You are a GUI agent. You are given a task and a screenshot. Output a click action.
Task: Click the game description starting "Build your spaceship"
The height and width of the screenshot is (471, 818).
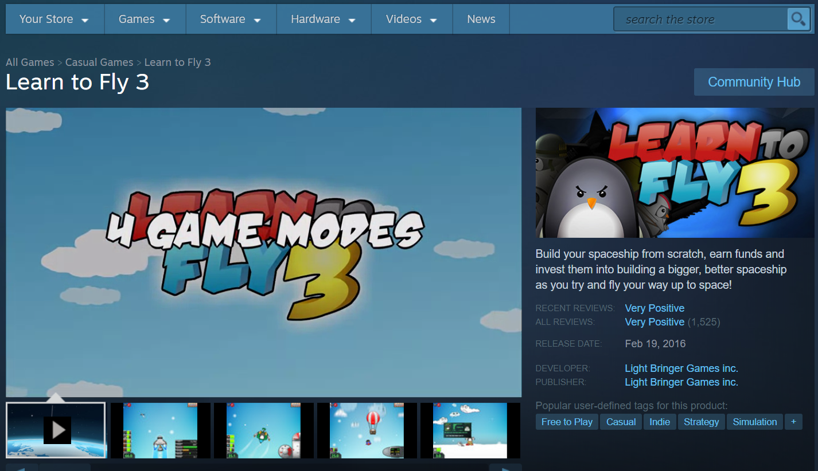tap(661, 269)
